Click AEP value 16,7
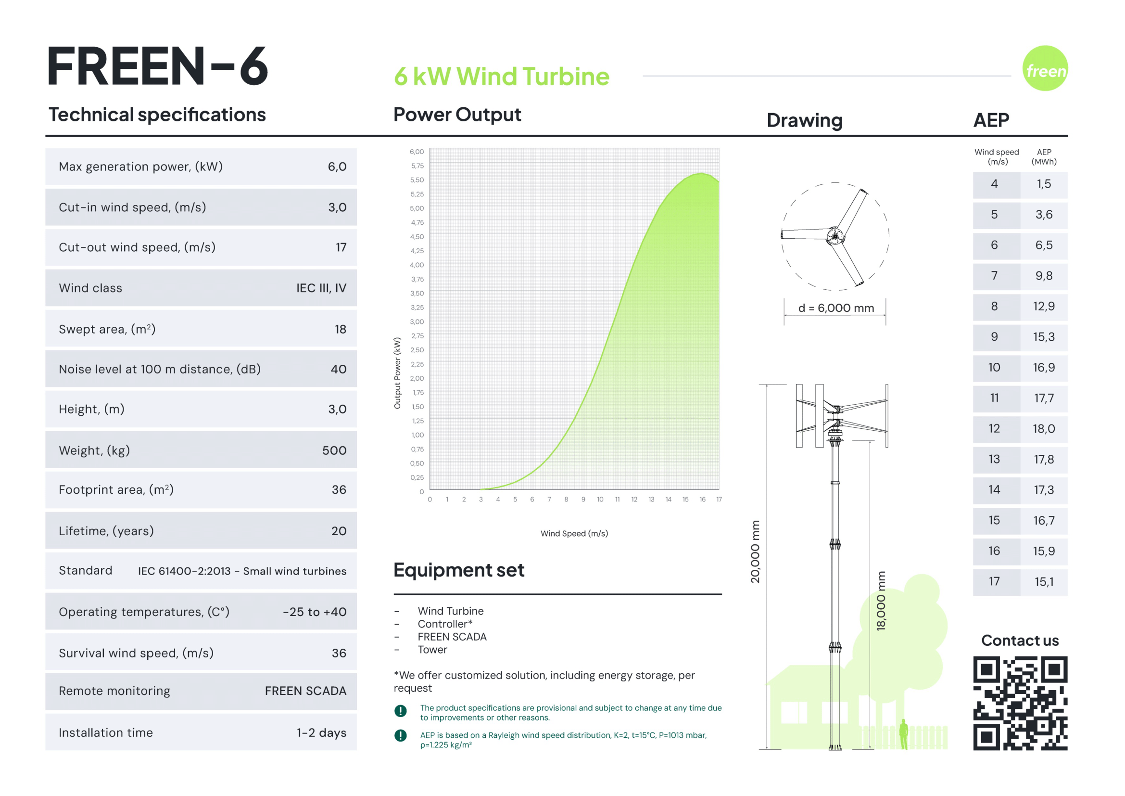The width and height of the screenshot is (1125, 796). click(1044, 520)
